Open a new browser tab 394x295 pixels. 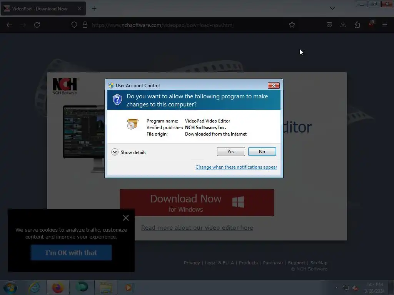[x=94, y=9]
